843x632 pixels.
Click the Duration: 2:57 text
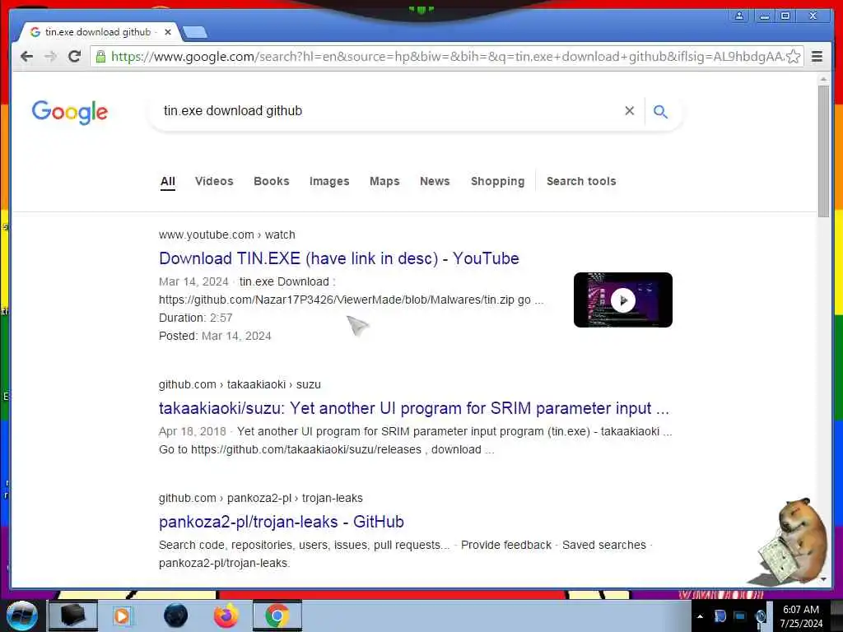click(196, 318)
